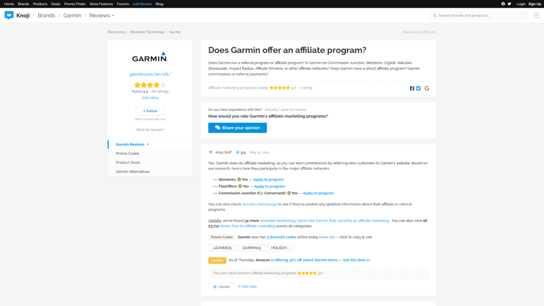The image size is (544, 306).
Task: Upvote the Knoji Staff answer
Action: tap(222, 286)
